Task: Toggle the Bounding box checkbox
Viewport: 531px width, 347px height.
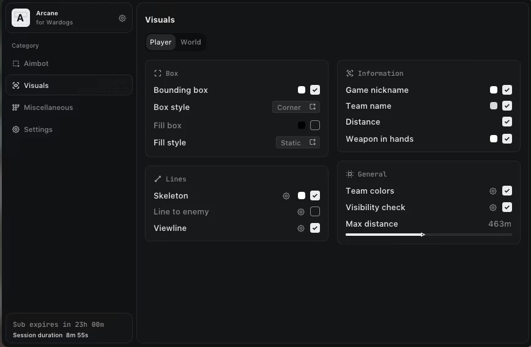Action: point(315,90)
